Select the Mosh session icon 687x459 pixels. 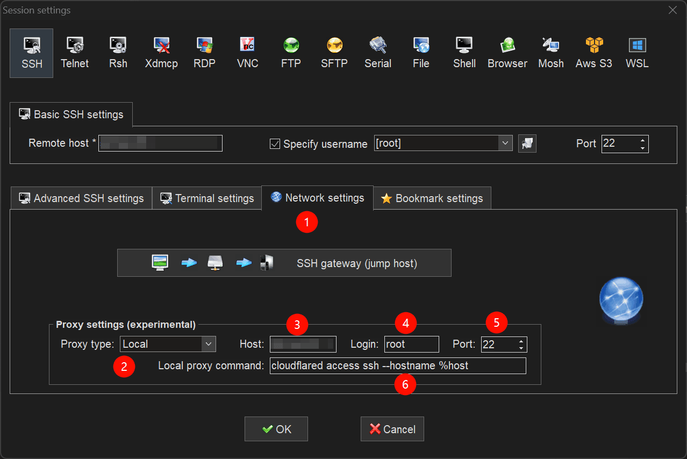click(550, 53)
